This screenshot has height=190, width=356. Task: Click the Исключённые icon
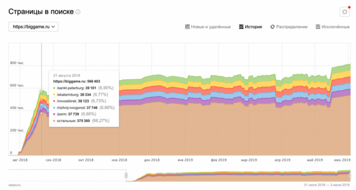pyautogui.click(x=318, y=27)
